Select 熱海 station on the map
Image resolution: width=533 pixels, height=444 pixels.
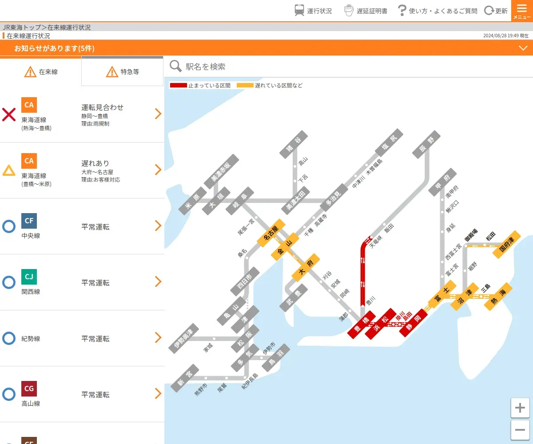pyautogui.click(x=498, y=297)
